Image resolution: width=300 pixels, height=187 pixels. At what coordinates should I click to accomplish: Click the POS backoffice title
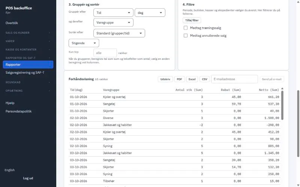[x=19, y=8]
